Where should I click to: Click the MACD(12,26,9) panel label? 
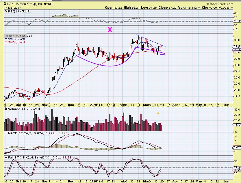coord(20,133)
